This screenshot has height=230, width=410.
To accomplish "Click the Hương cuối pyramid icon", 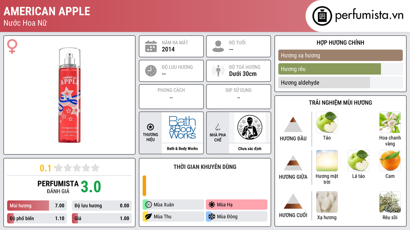I will pos(293,201).
